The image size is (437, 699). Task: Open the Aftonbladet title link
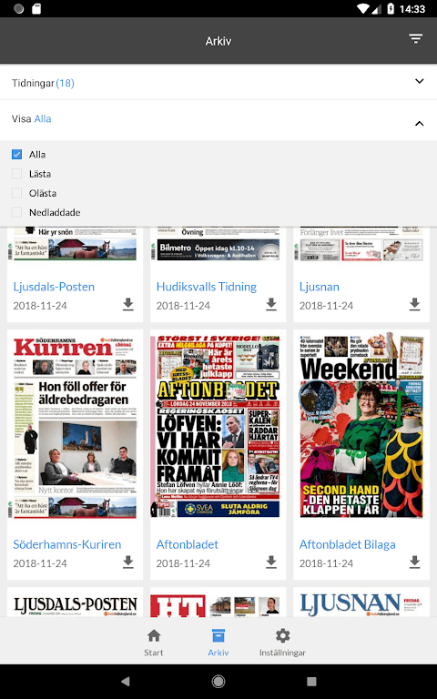[x=188, y=544]
